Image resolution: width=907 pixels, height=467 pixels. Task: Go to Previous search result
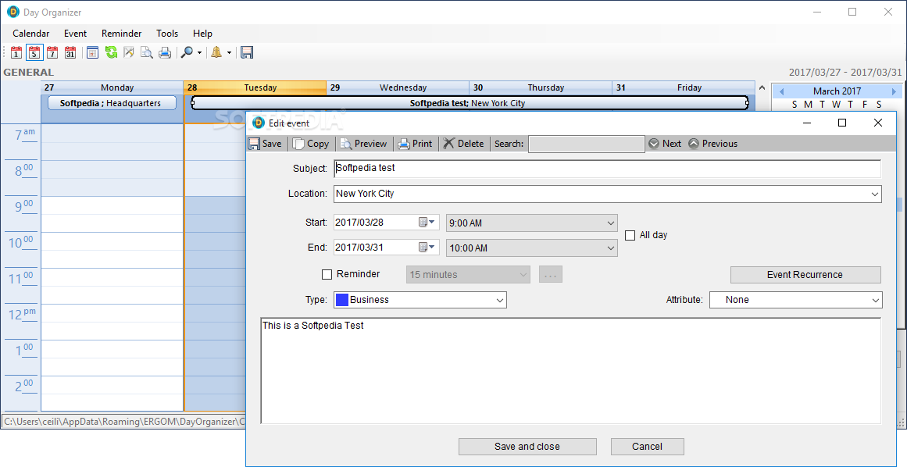[x=712, y=144]
